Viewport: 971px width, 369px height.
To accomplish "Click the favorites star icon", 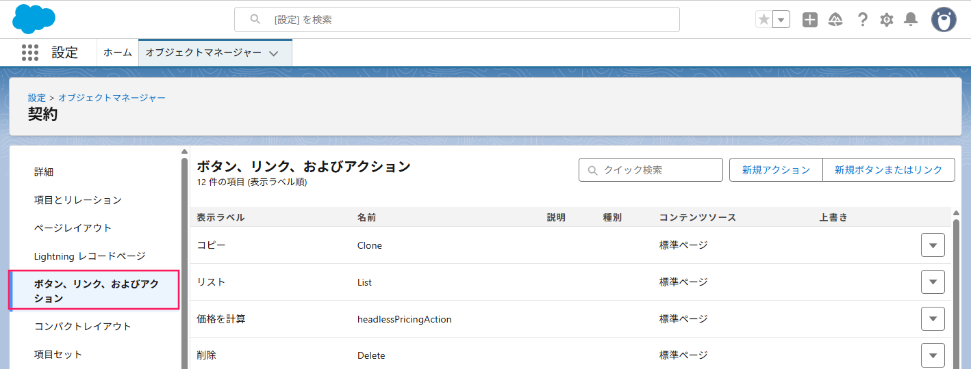I will (x=764, y=20).
